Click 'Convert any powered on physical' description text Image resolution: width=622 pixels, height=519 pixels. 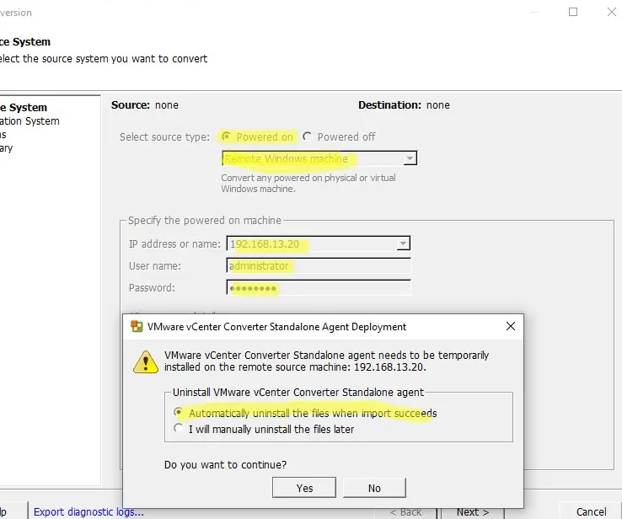coord(308,183)
